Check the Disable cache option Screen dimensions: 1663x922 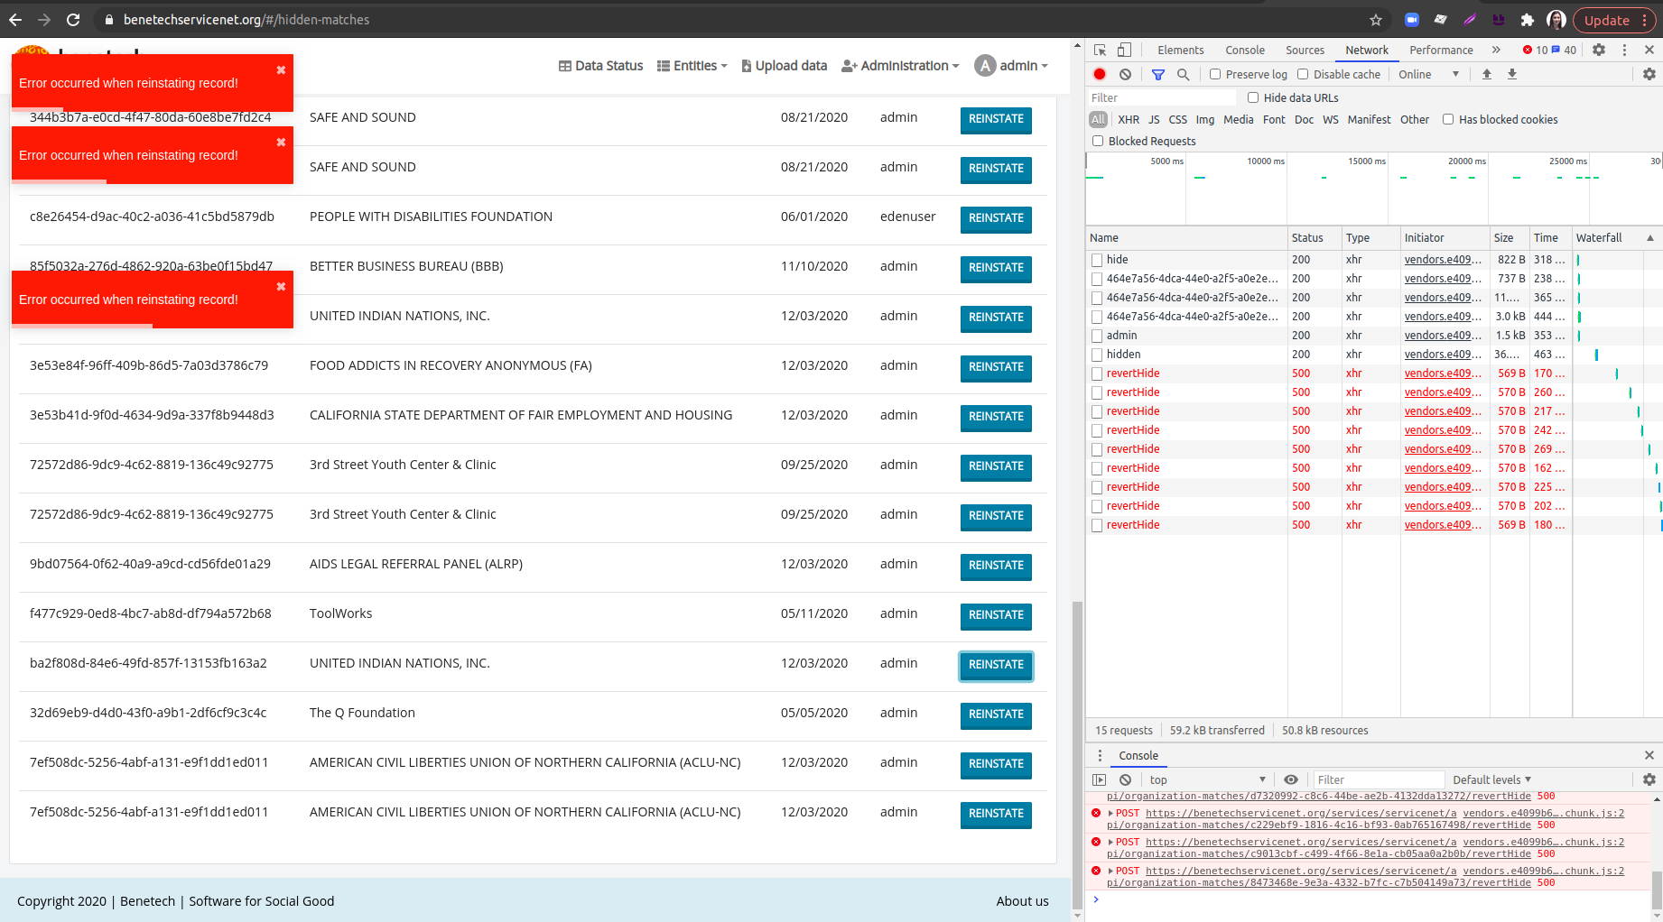tap(1304, 74)
